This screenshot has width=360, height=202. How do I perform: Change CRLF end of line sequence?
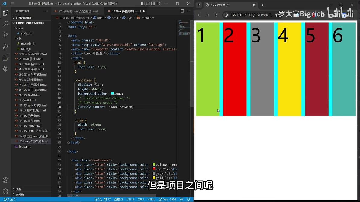pyautogui.click(x=141, y=200)
